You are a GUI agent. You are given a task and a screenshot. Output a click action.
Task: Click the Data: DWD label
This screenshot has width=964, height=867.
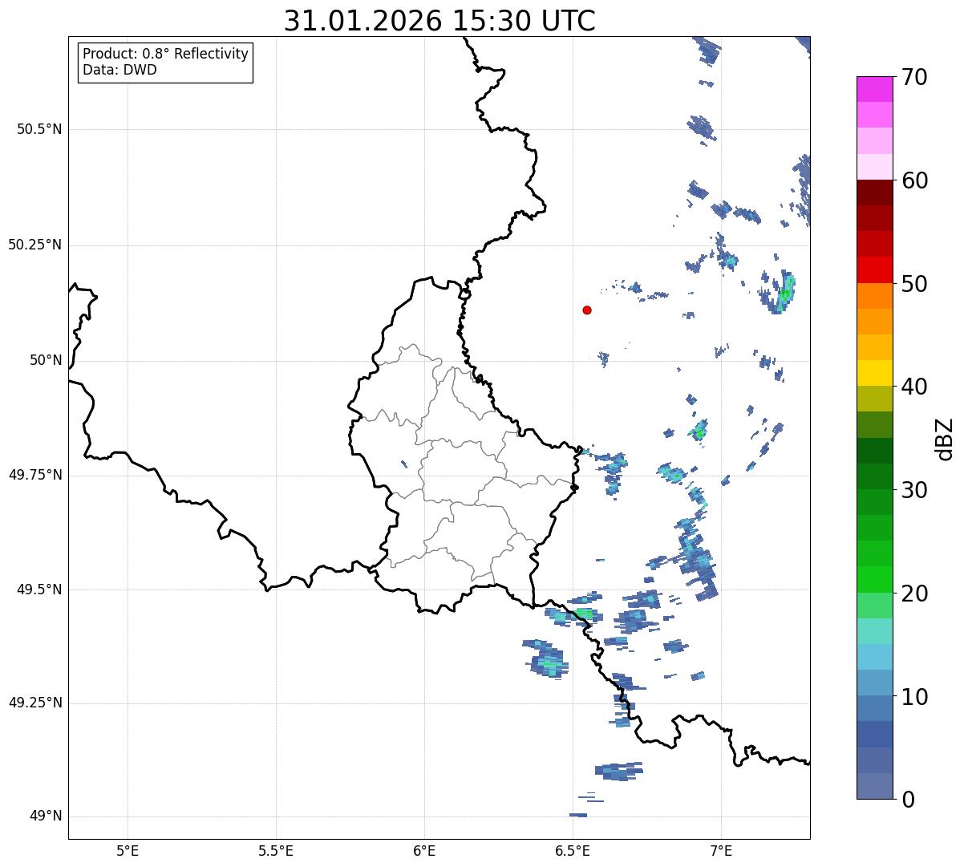pos(120,70)
